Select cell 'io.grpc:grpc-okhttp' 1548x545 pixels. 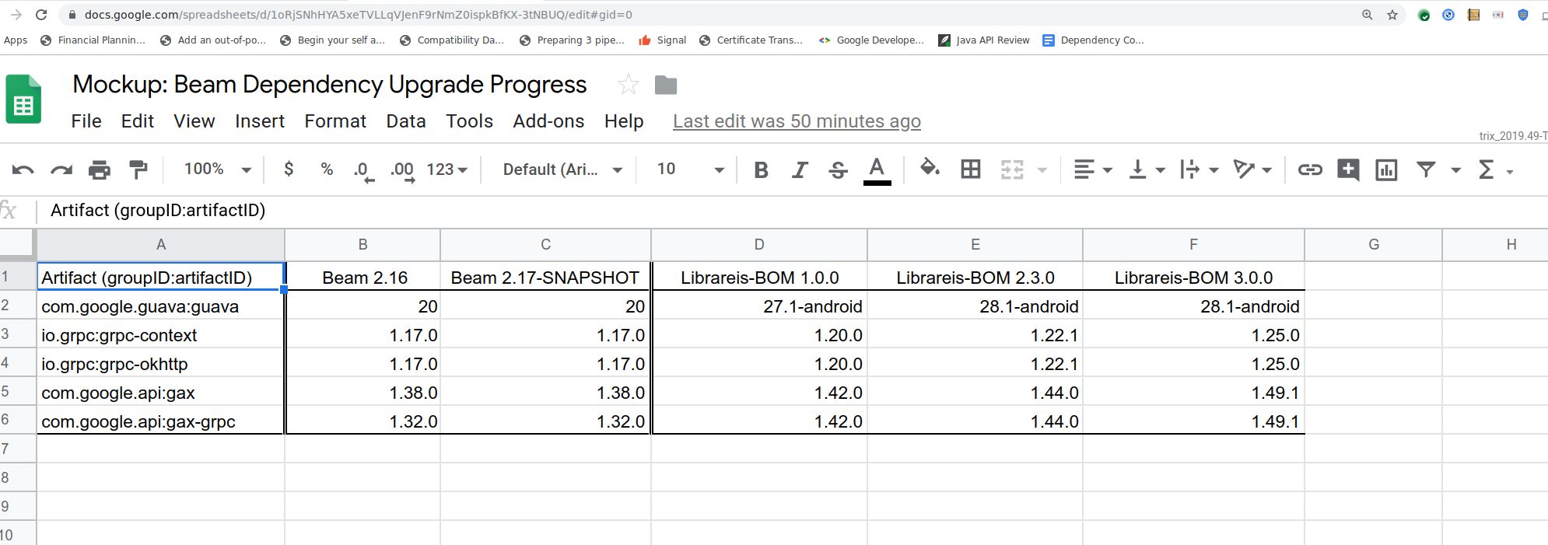pos(161,364)
